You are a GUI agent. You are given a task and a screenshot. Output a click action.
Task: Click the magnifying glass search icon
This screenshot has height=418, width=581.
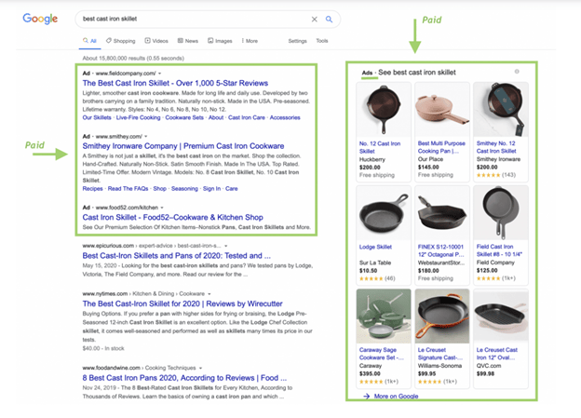click(x=329, y=20)
